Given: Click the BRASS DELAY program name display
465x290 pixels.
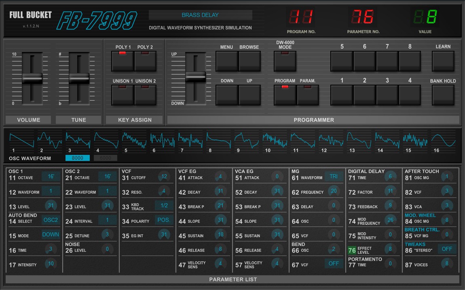Looking at the screenshot, I should [200, 15].
